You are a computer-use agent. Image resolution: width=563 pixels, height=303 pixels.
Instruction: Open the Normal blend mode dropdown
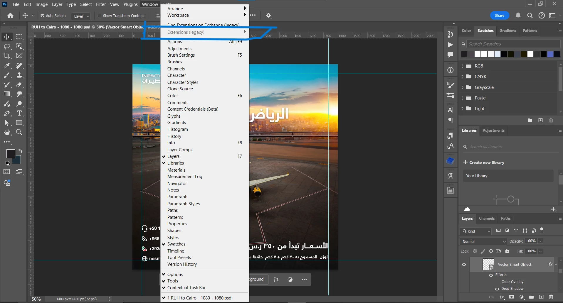click(483, 241)
